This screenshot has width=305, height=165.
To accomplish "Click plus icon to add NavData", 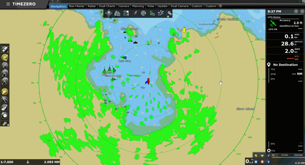I will (296, 11).
